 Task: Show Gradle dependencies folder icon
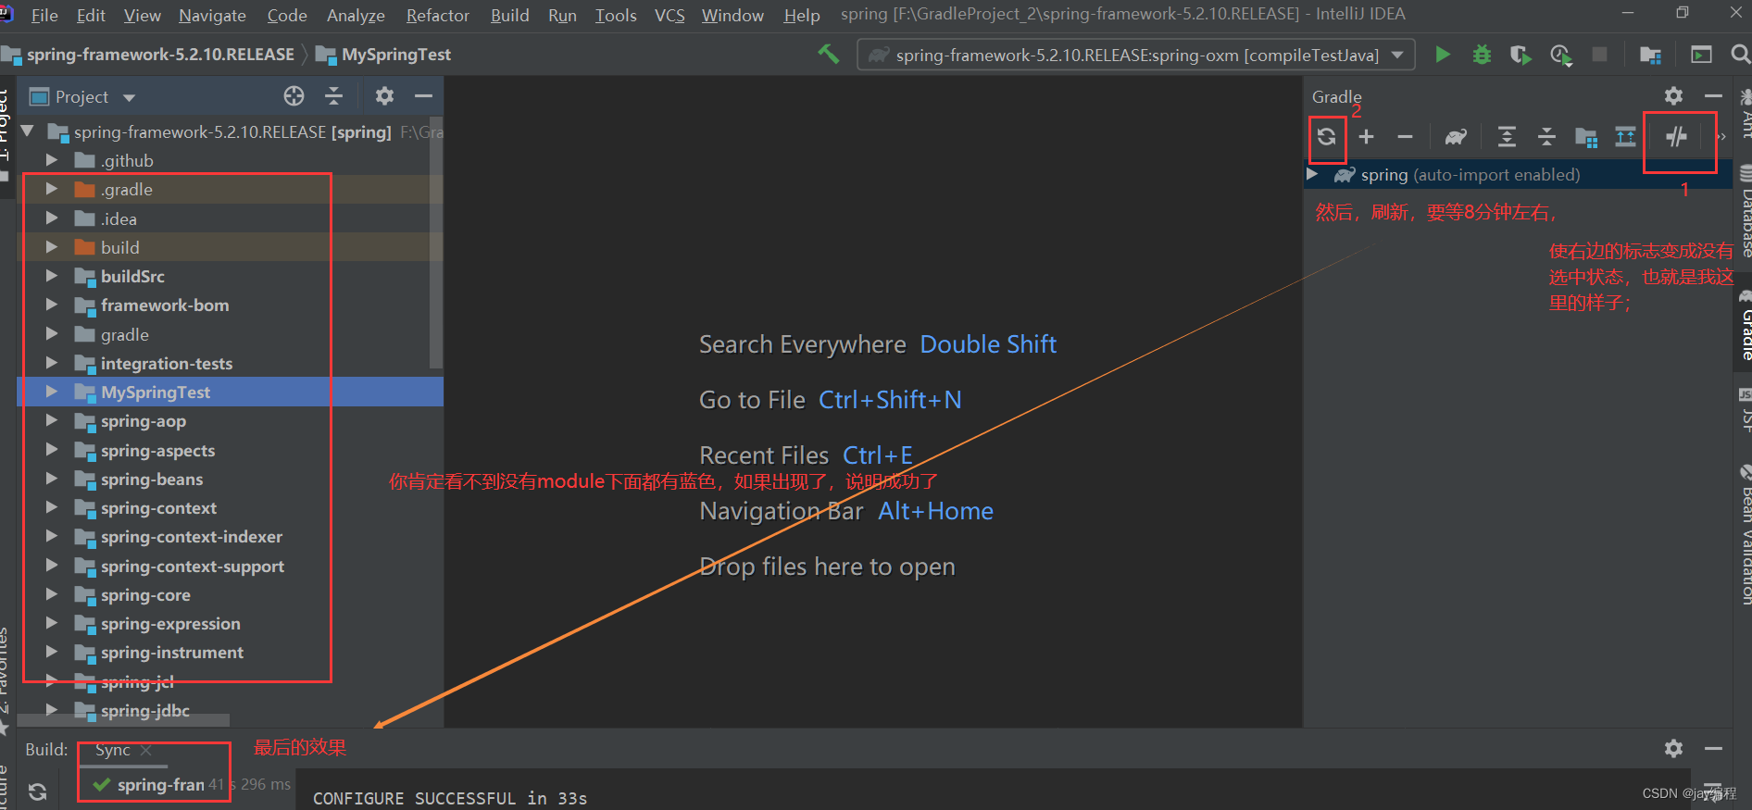pyautogui.click(x=1586, y=137)
